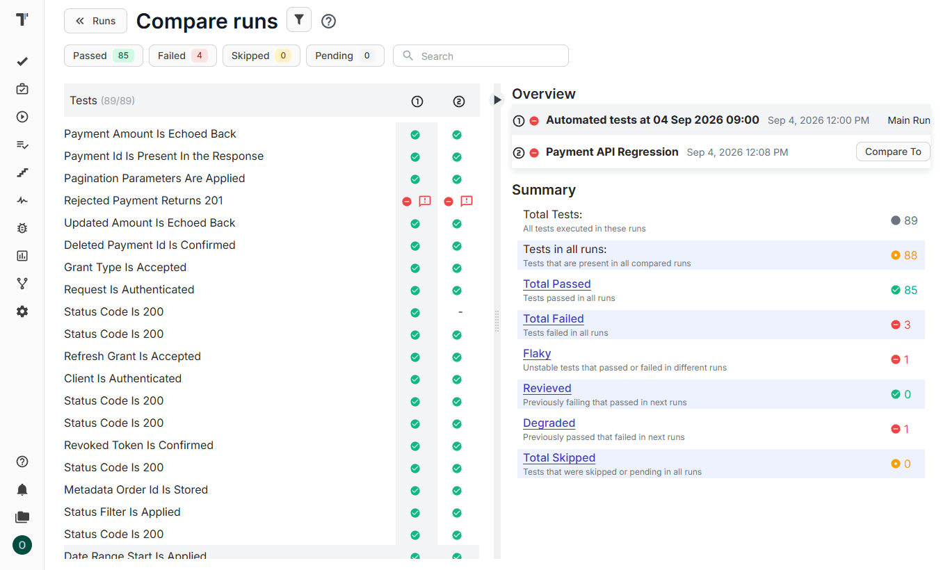Open the Total Skipped link
Image resolution: width=950 pixels, height=570 pixels.
[559, 457]
